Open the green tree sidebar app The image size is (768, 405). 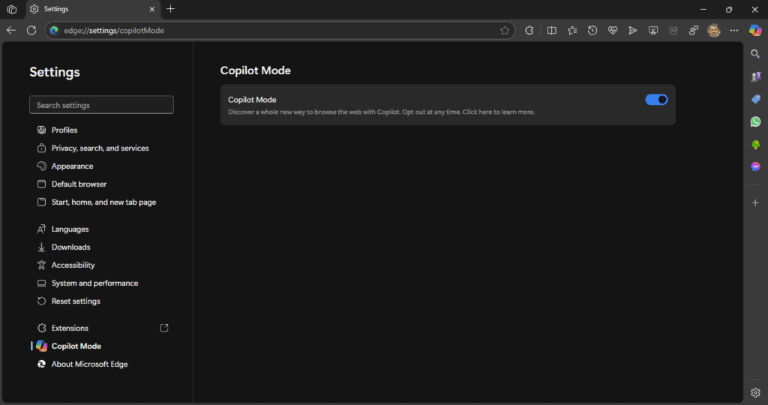pyautogui.click(x=756, y=145)
